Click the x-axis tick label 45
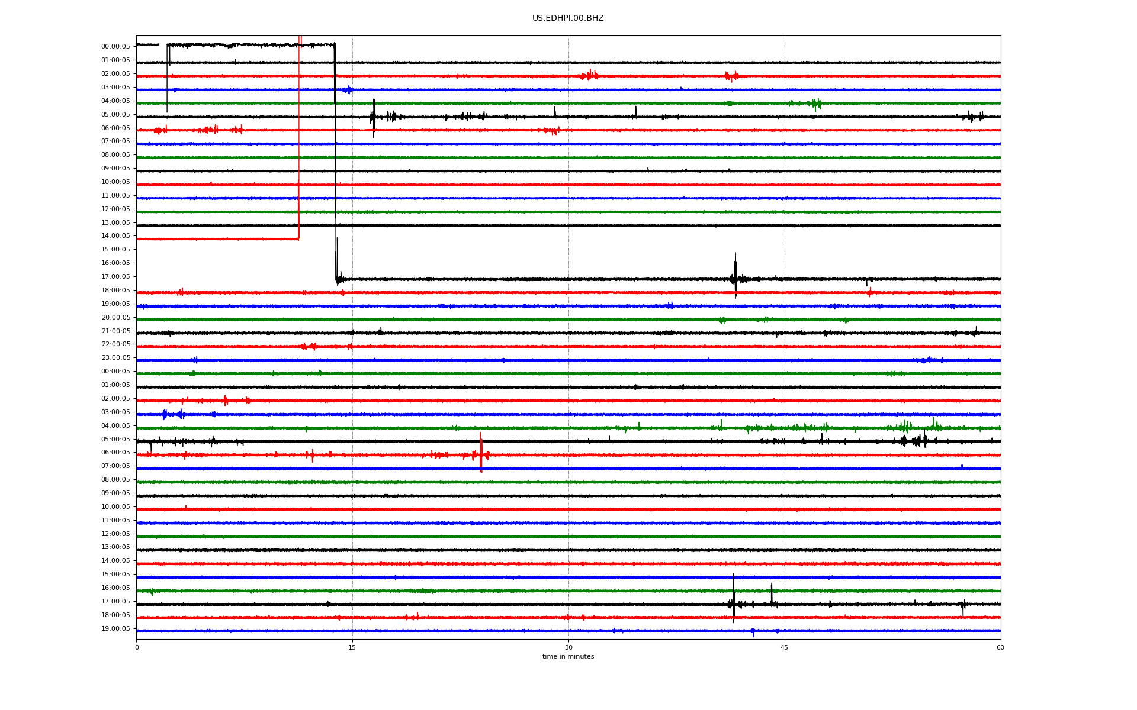1137x710 pixels. click(x=785, y=647)
